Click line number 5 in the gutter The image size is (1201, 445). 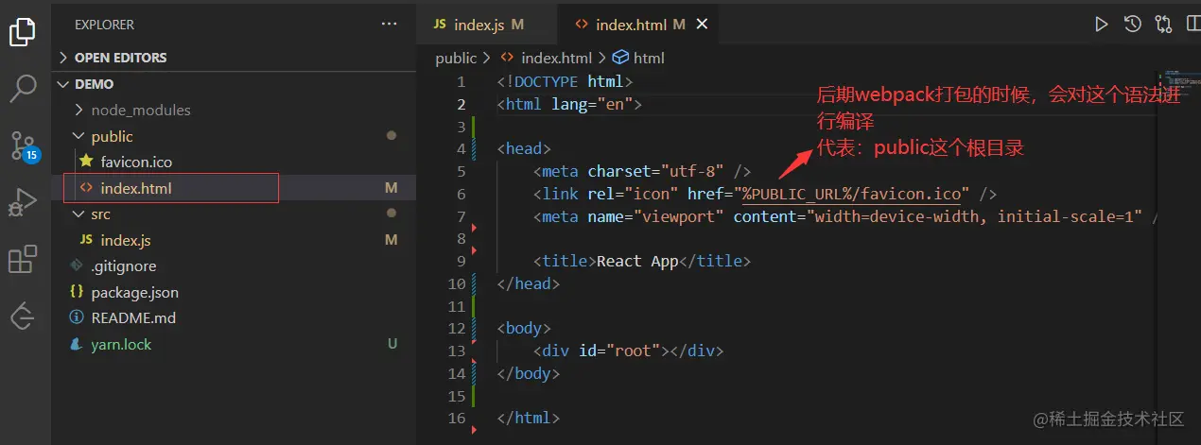[461, 171]
